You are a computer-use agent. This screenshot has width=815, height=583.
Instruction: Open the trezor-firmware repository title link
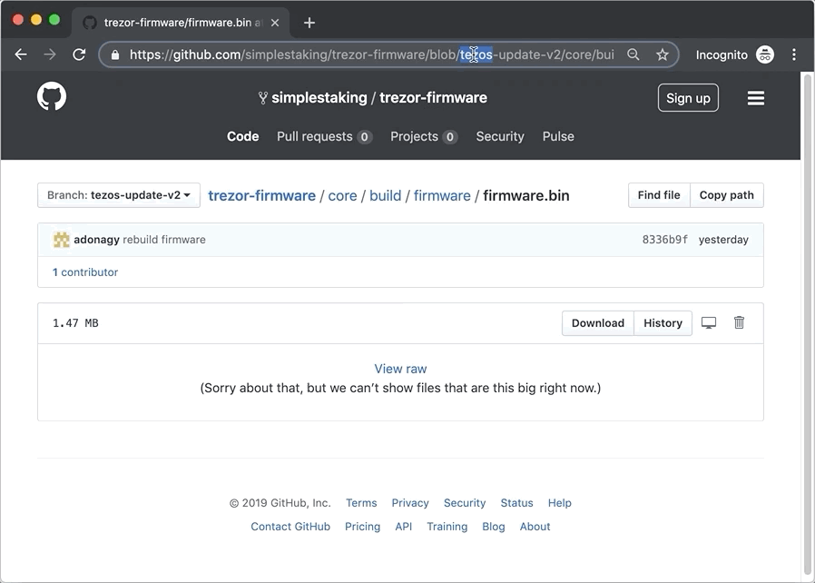point(433,98)
